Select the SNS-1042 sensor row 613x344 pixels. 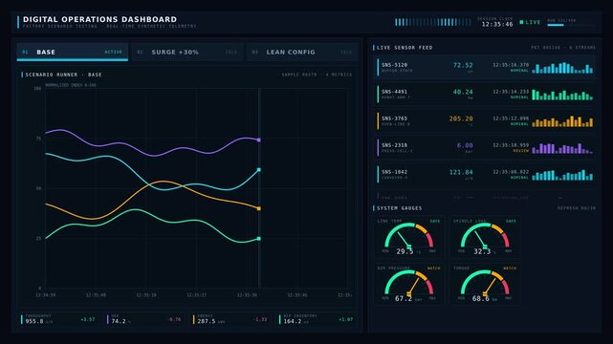[485, 175]
